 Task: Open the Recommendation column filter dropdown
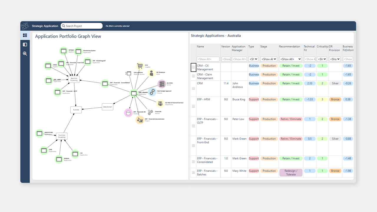pyautogui.click(x=290, y=59)
